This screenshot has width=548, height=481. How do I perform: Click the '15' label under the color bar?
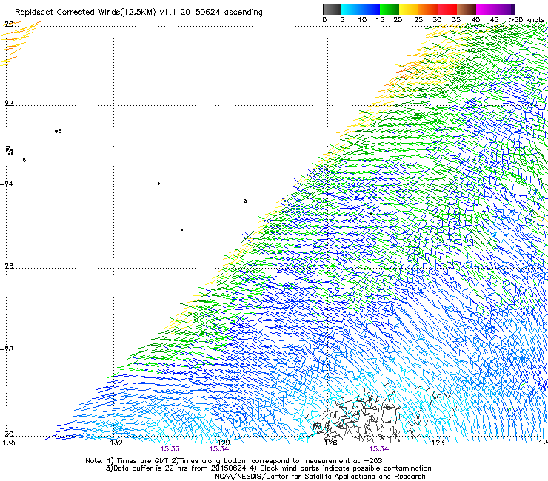(x=380, y=20)
